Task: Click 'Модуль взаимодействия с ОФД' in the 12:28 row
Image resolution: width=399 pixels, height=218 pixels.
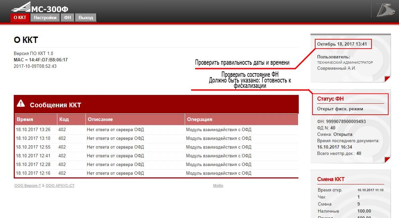Action: point(219,165)
